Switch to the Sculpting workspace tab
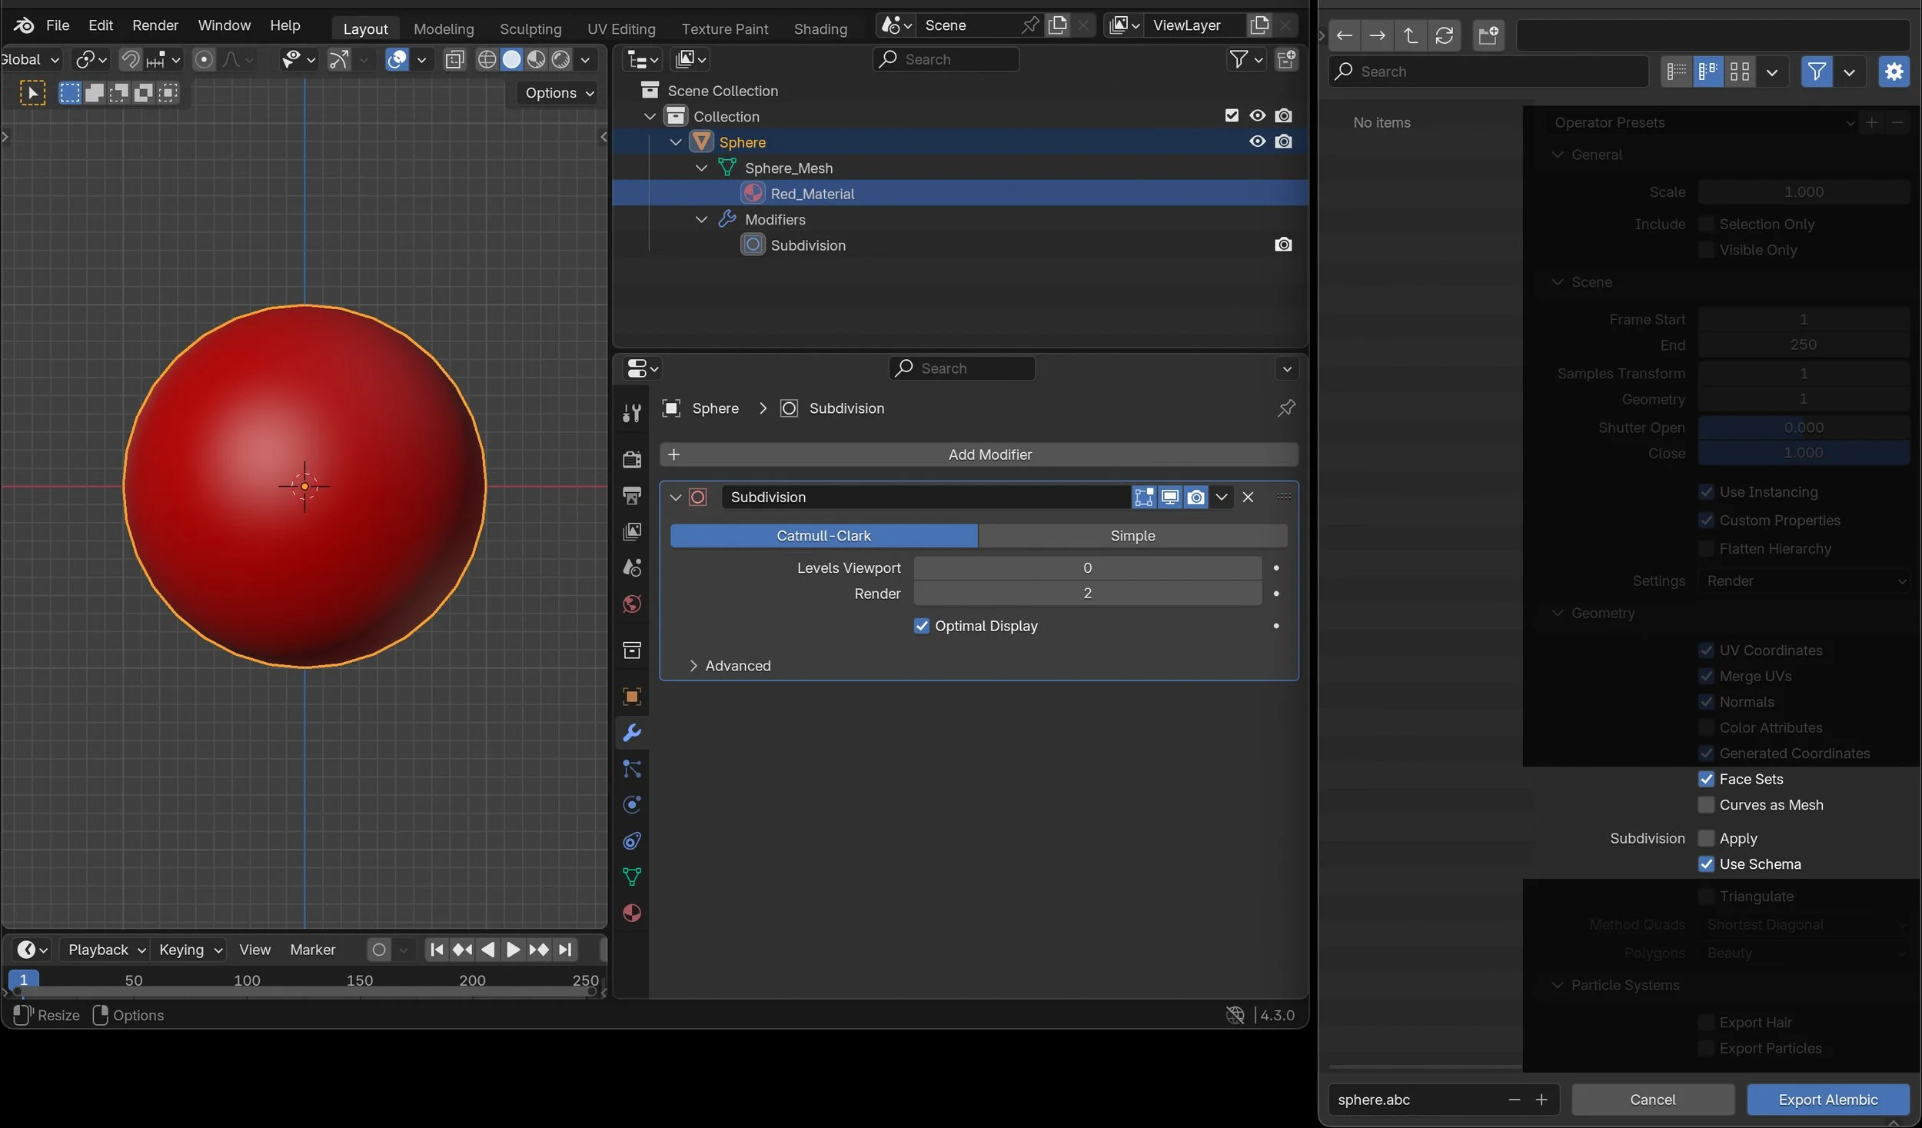 coord(530,29)
